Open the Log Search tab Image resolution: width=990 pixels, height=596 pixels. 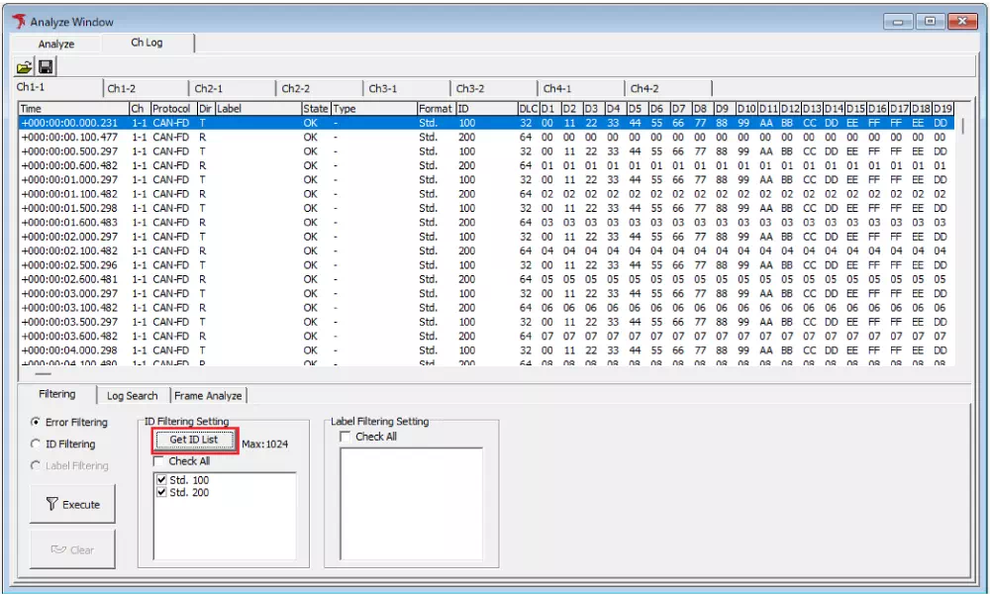132,395
